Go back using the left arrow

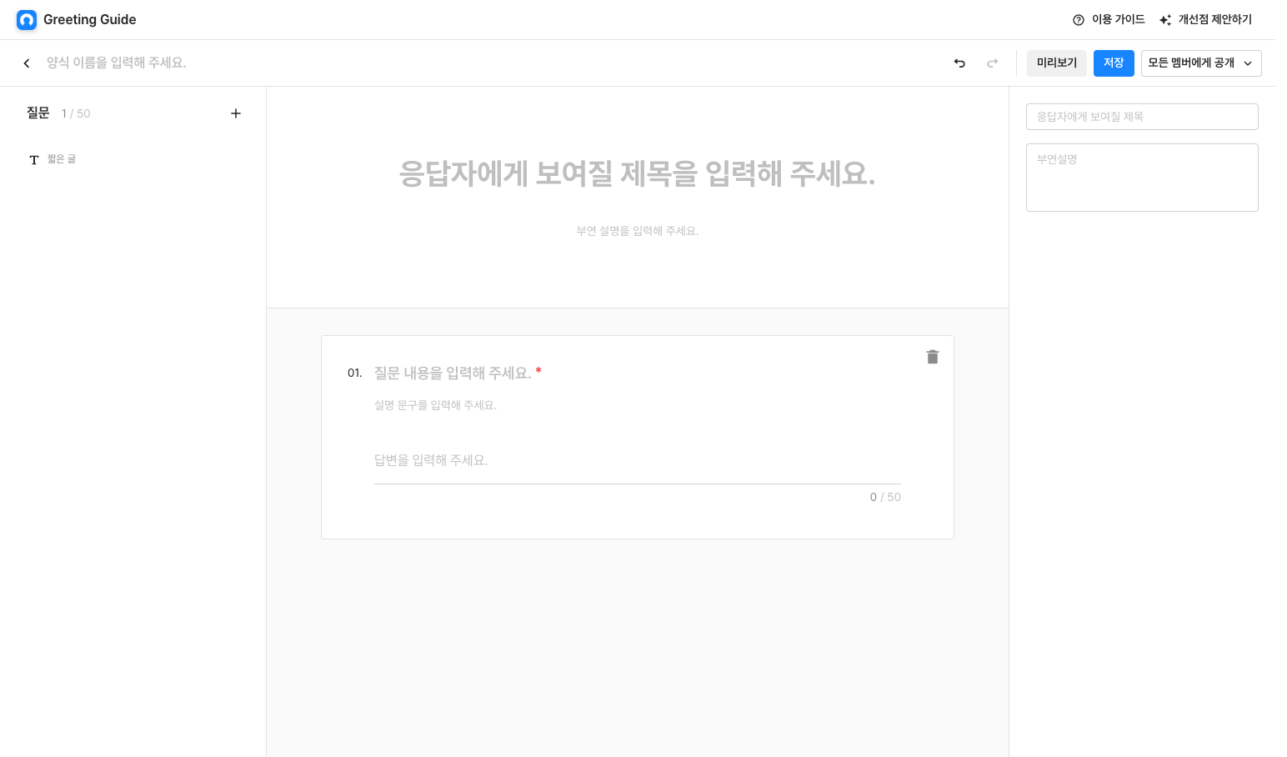(x=27, y=63)
